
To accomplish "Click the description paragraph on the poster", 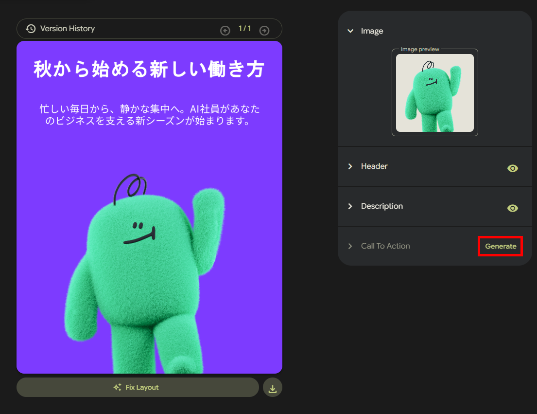I will 149,115.
